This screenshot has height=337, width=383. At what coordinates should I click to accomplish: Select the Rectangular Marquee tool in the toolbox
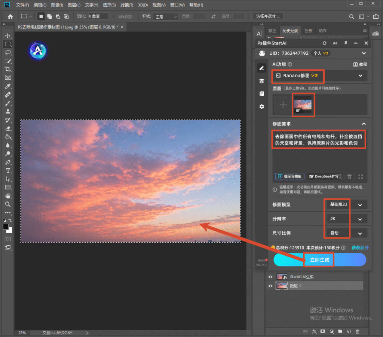coord(8,44)
